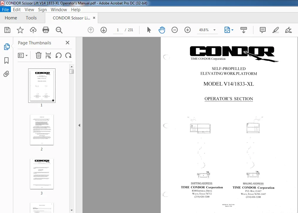Image resolution: width=298 pixels, height=213 pixels.
Task: Click the OPERATOR'S SECTION heading
Action: click(x=229, y=99)
